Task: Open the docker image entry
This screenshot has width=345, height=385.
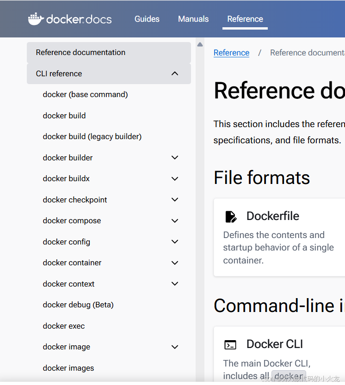Action: [x=66, y=347]
